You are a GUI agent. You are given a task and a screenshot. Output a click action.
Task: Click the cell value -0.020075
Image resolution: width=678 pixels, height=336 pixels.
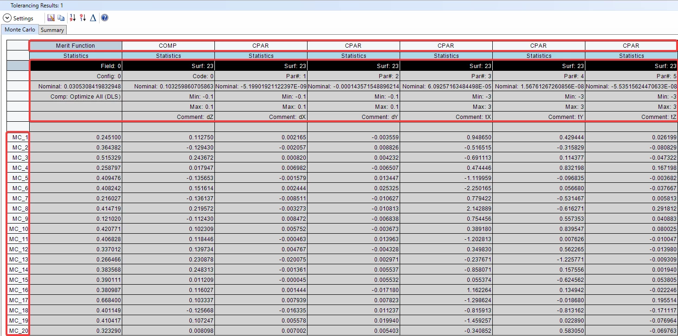(261, 260)
